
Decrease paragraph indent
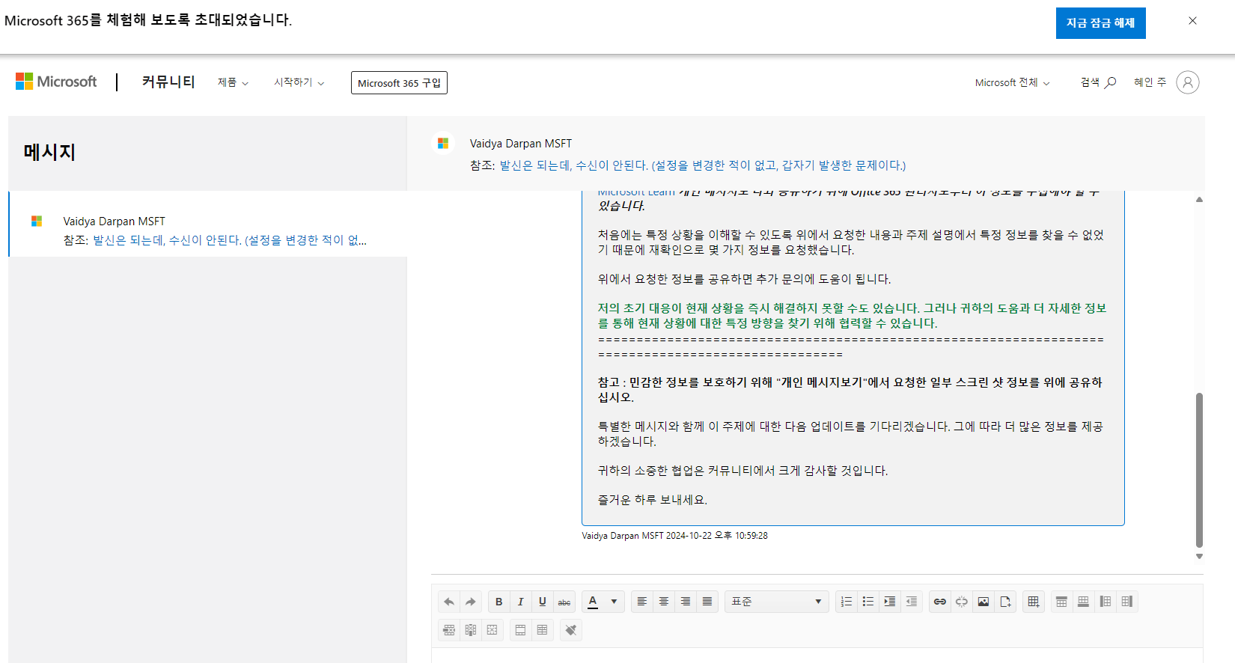[912, 602]
